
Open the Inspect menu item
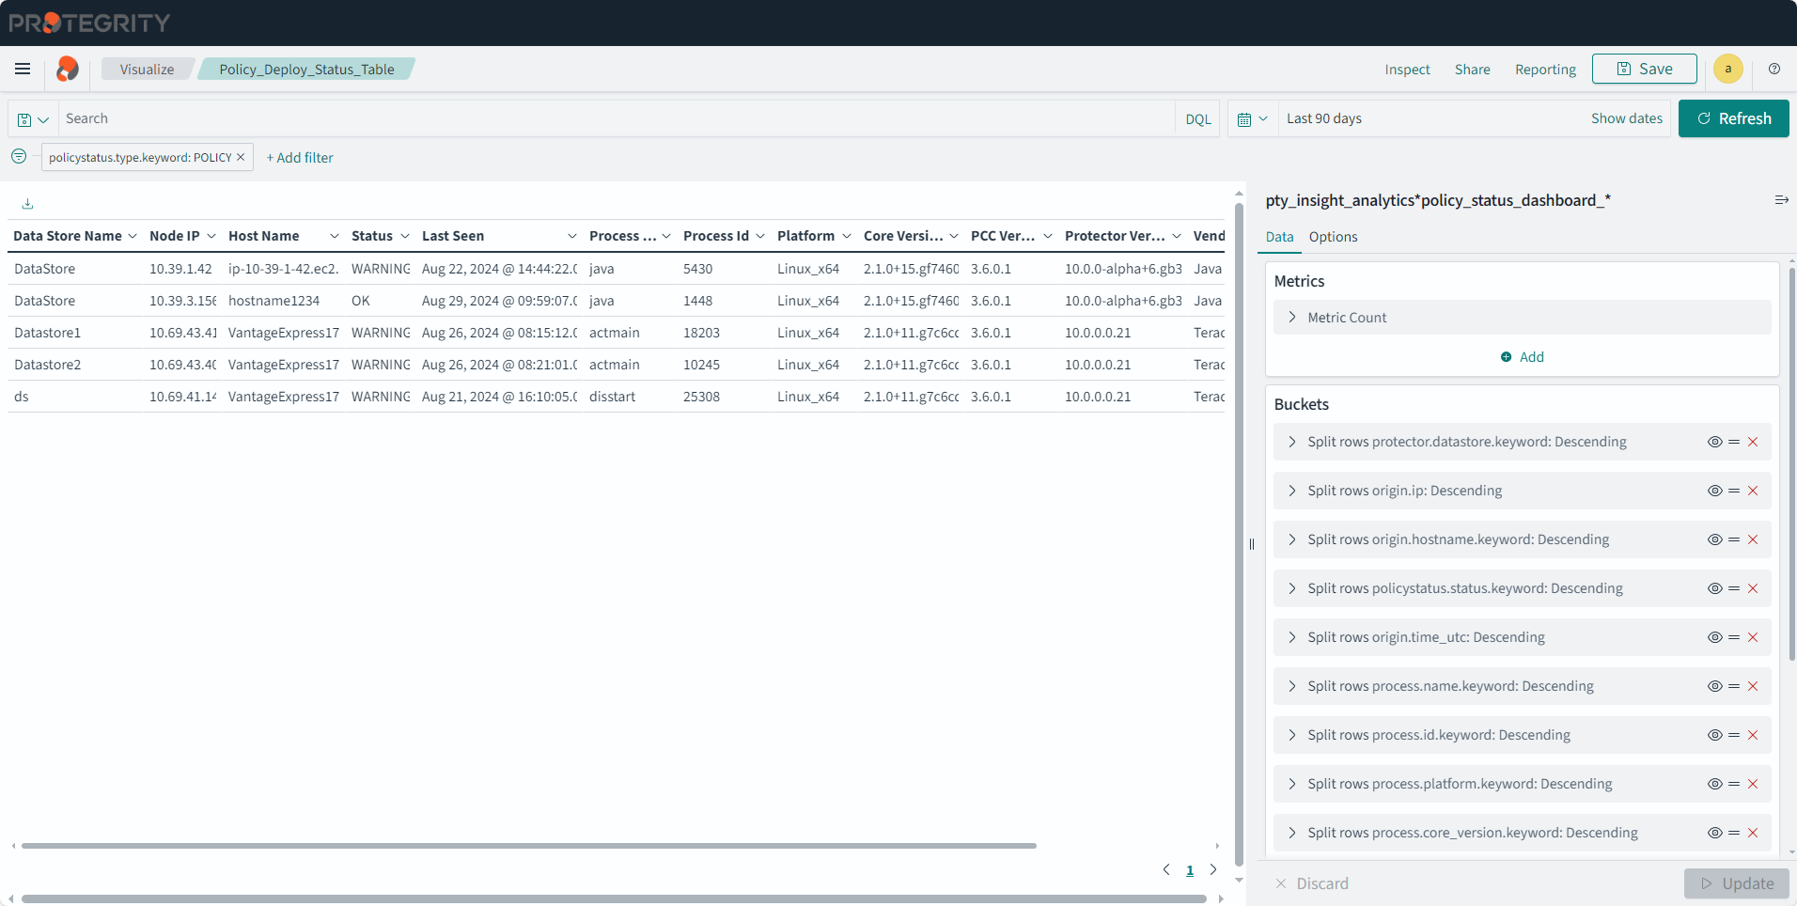[x=1407, y=70]
